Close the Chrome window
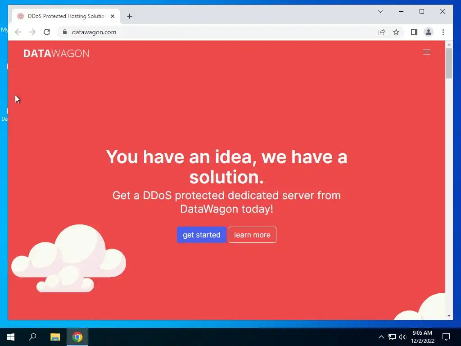This screenshot has width=461, height=346. pos(442,11)
